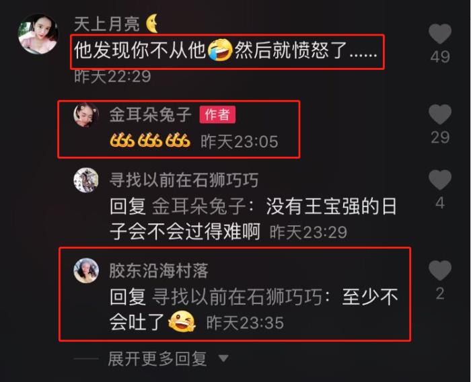Open 胶东沿海村落's avatar picture

coord(86,270)
